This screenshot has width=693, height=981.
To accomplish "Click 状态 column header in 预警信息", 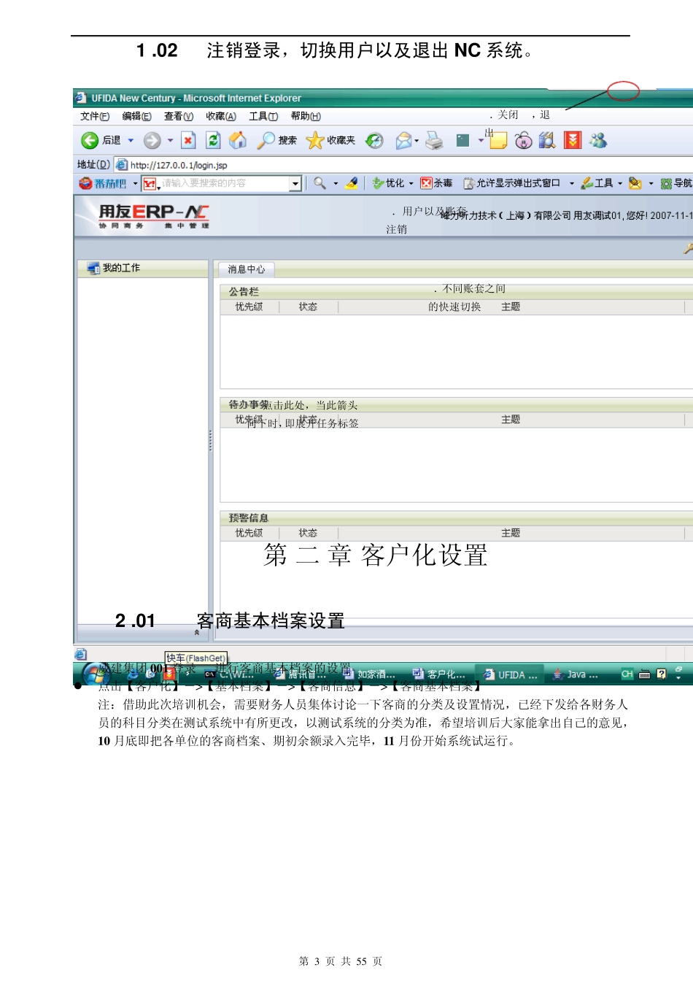I will (308, 534).
